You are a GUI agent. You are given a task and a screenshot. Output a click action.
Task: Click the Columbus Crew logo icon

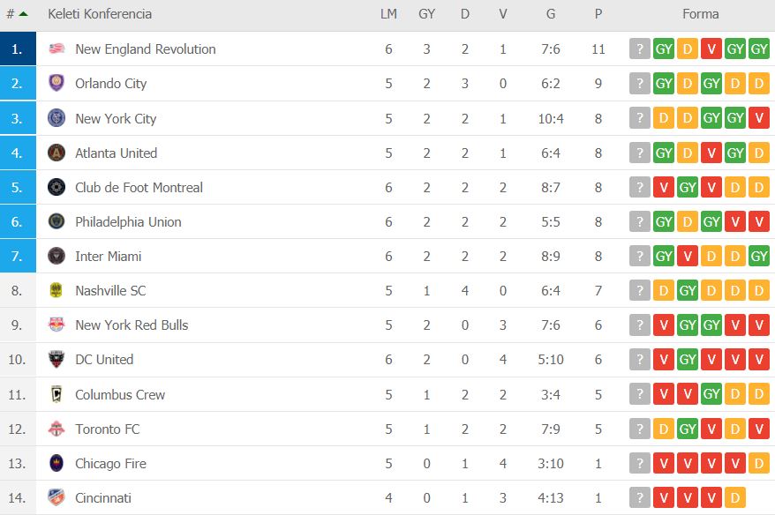56,394
